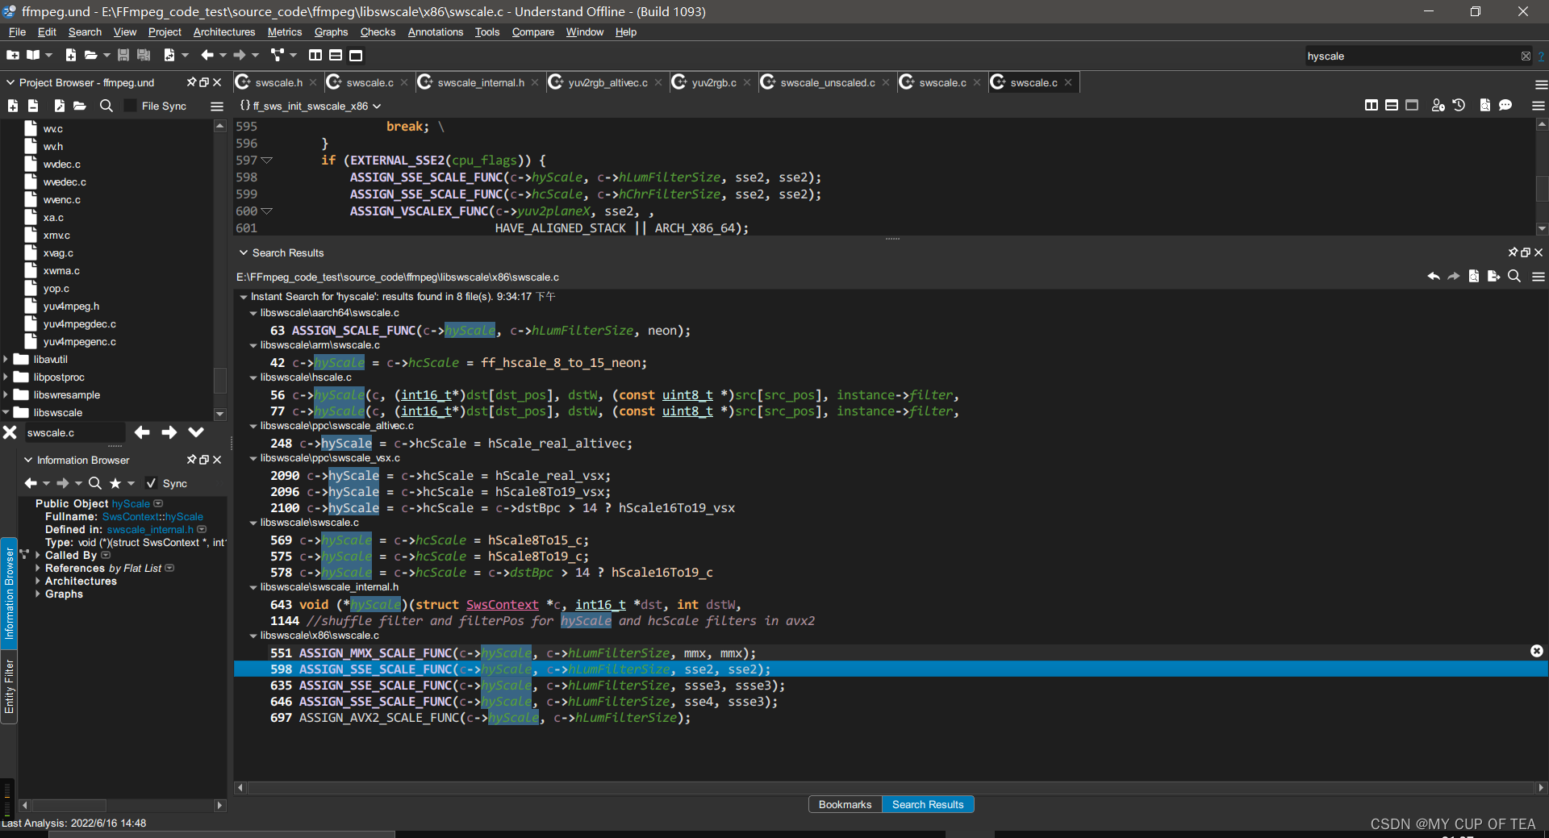Click the swscale_internal.h link in Information Browser
This screenshot has width=1549, height=838.
[x=150, y=530]
